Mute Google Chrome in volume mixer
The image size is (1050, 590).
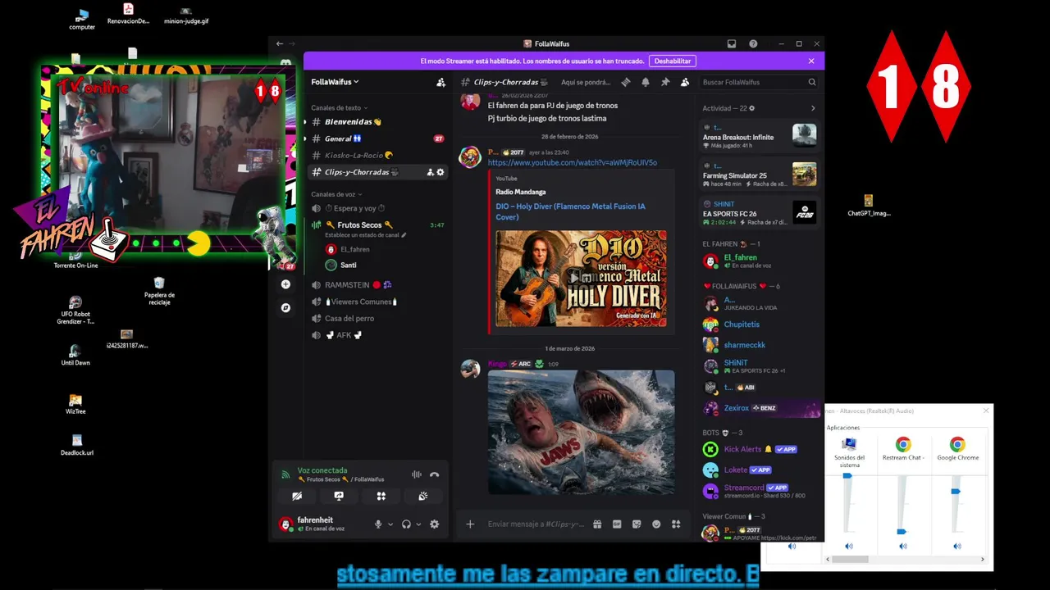pyautogui.click(x=956, y=546)
